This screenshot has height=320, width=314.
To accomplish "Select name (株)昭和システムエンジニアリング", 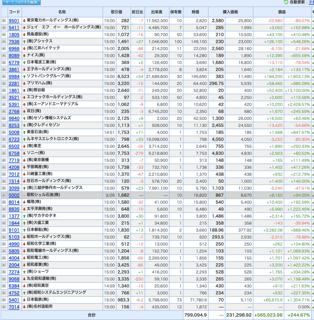I will 57,292.
